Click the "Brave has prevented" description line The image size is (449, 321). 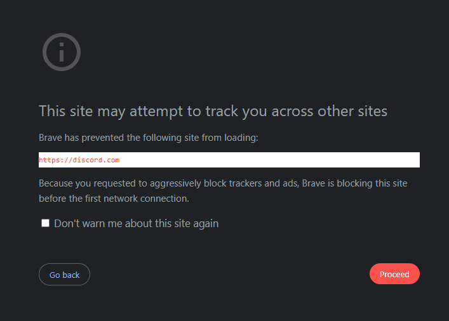point(149,138)
